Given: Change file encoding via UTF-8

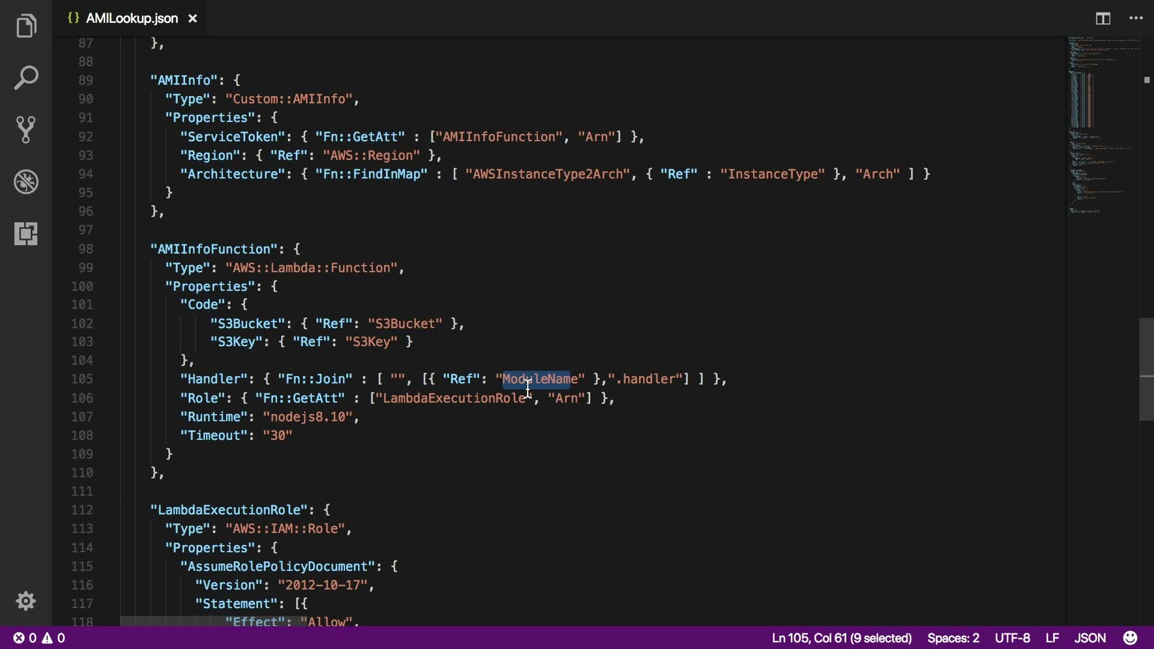Looking at the screenshot, I should coord(1012,638).
